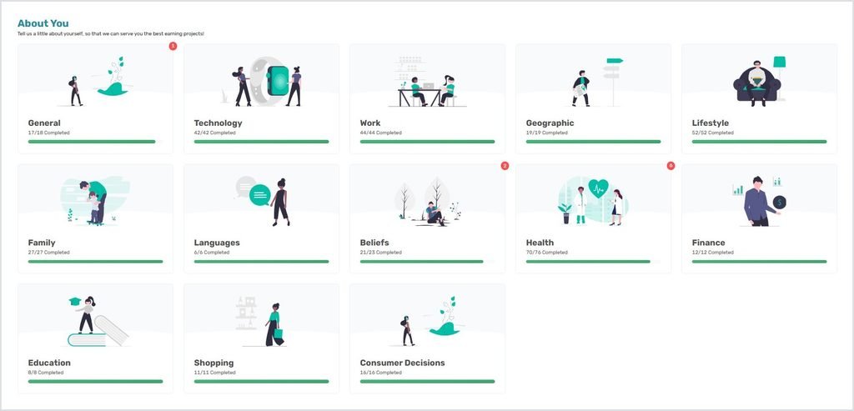The image size is (854, 411).
Task: Click the '52/52 Completed' text
Action: [712, 133]
